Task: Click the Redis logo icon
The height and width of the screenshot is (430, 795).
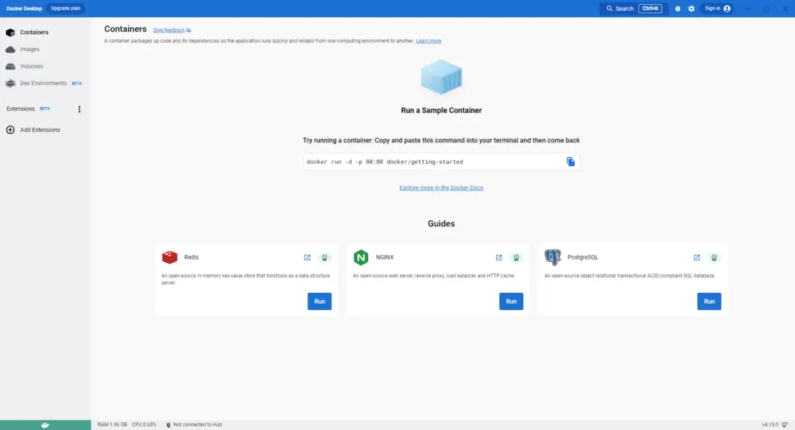Action: click(x=170, y=257)
